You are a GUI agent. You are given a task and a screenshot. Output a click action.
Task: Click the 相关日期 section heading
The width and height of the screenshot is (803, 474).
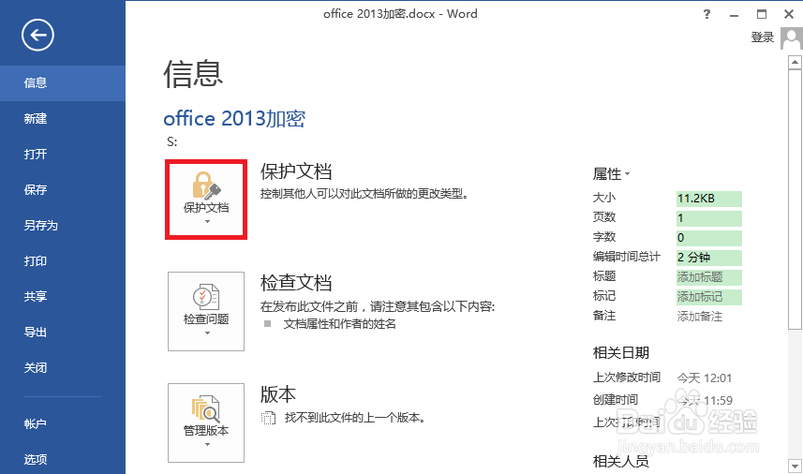coord(620,352)
